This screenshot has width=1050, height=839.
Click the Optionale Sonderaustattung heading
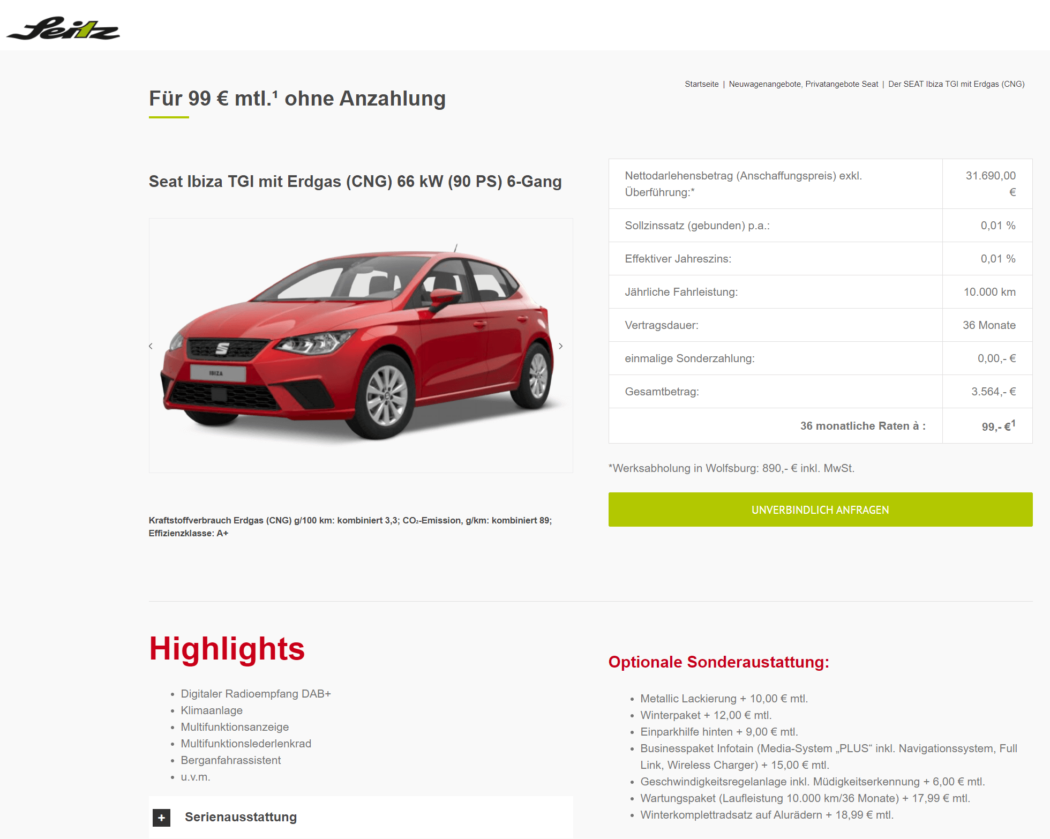(x=718, y=662)
